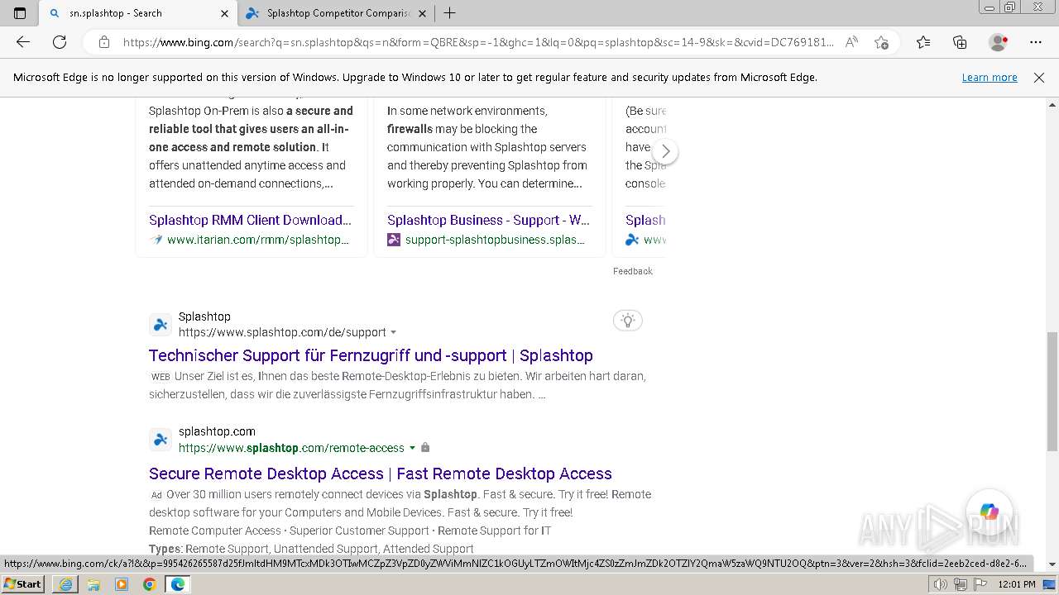View site information lock icon
The height and width of the screenshot is (595, 1059).
104,42
